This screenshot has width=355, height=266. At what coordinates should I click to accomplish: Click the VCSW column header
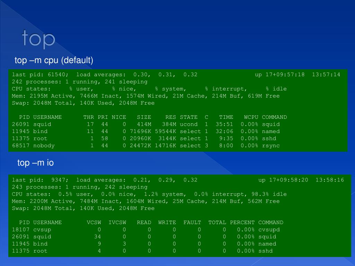[x=94, y=223]
